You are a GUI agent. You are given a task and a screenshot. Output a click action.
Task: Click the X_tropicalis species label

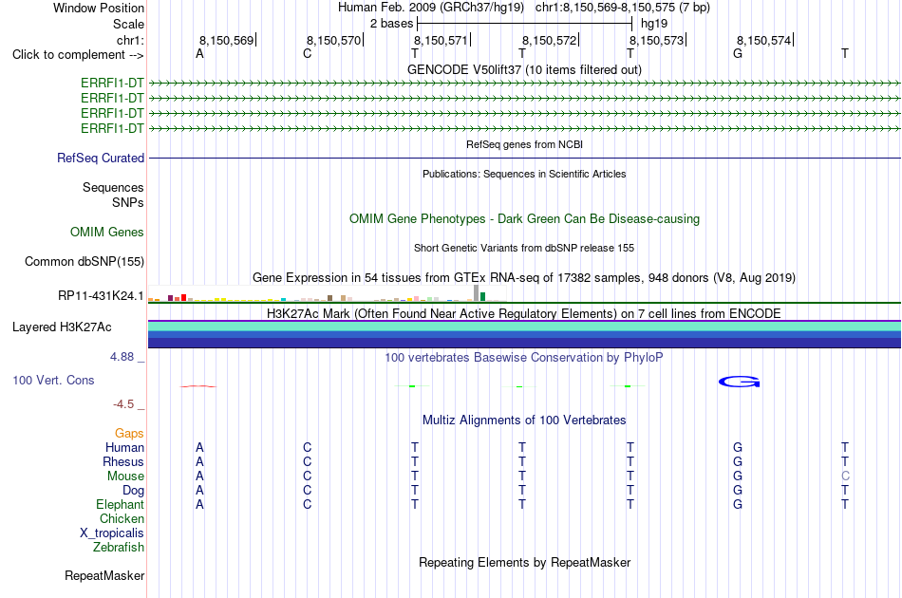tap(112, 533)
